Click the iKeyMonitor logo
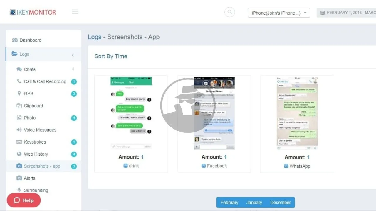 [33, 12]
